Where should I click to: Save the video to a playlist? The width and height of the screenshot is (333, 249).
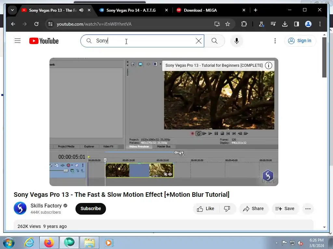pos(285,209)
